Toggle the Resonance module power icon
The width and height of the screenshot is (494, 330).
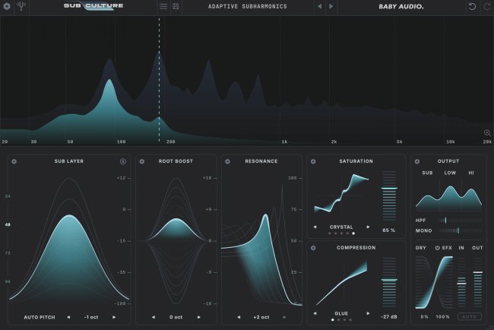pyautogui.click(x=227, y=161)
